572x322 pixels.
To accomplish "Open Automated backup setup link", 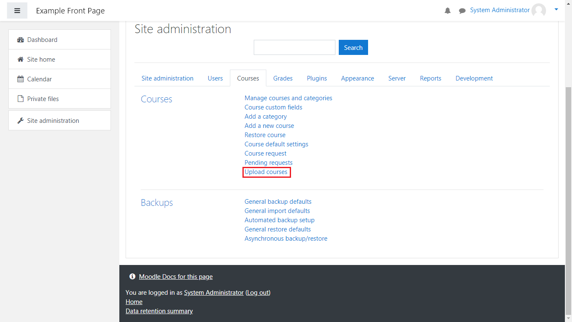I will [279, 220].
